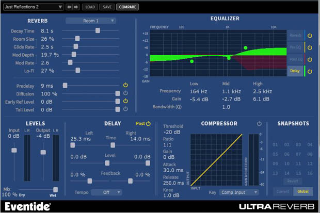Click the next preset arrow
Viewport: 320px width, 213px height.
75,7
